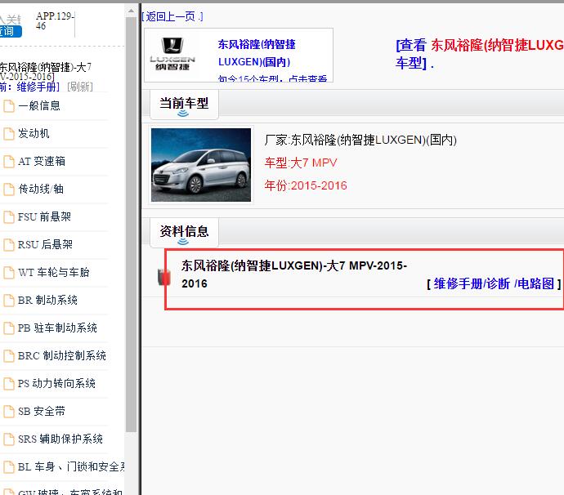The image size is (564, 495).
Task: Click the folder icon beside FSU 前悬架
Action: pos(9,217)
